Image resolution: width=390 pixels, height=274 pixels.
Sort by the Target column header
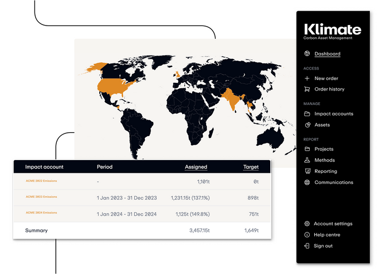pyautogui.click(x=251, y=167)
